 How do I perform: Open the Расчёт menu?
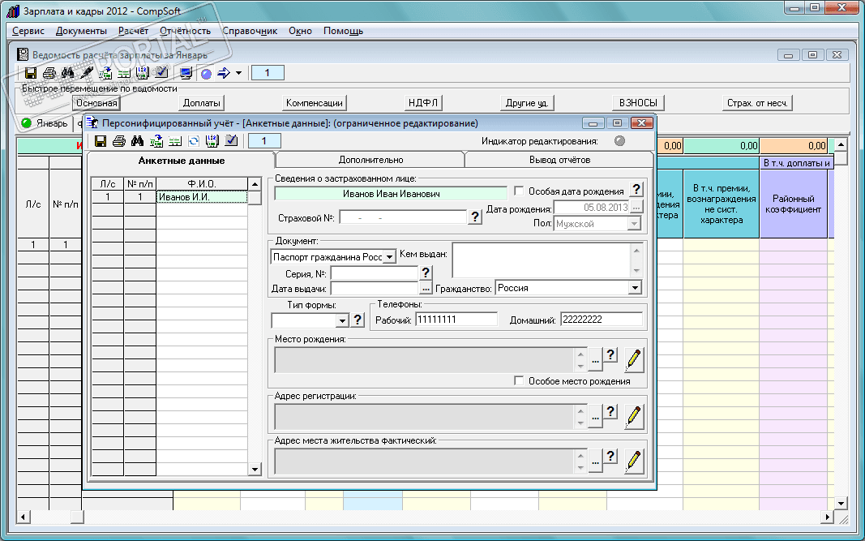(134, 31)
